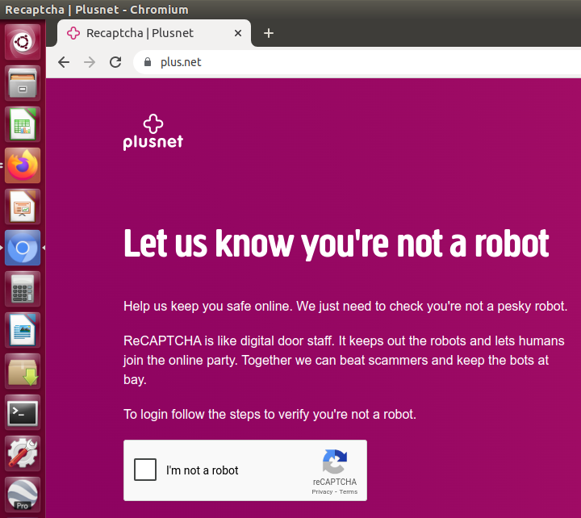Open the system settings wrench-and-gear icon
This screenshot has width=581, height=518.
pos(23,453)
